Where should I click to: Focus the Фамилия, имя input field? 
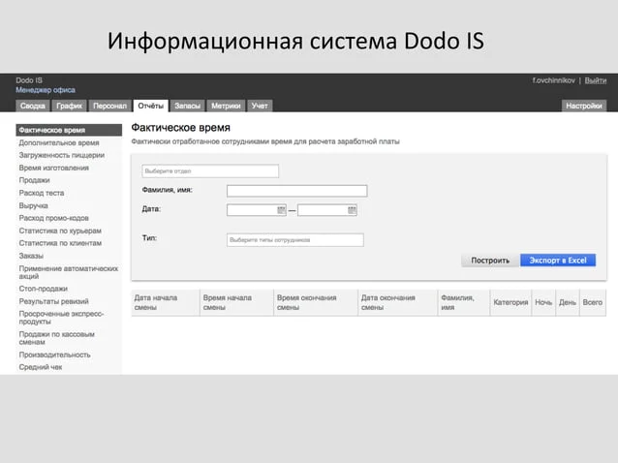296,191
